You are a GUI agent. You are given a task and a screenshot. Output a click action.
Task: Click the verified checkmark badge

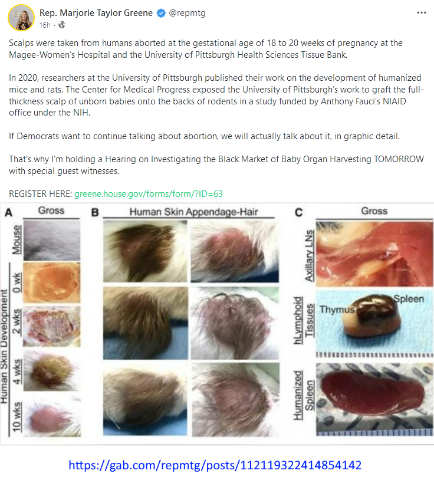pos(161,13)
